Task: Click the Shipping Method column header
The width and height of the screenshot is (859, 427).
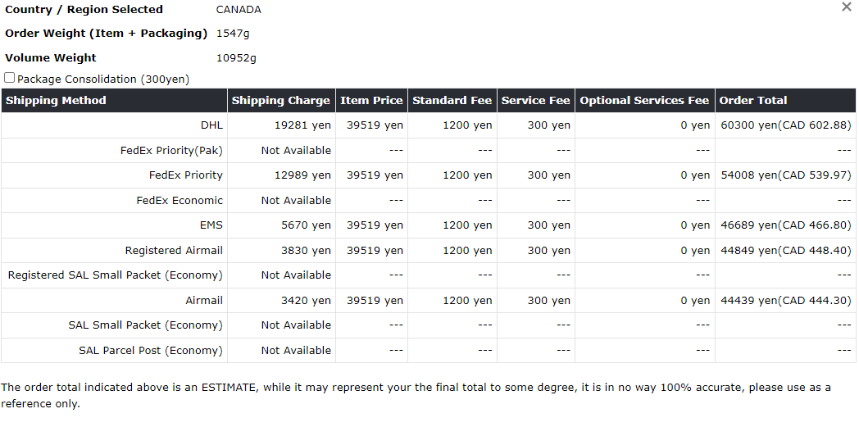Action: coord(56,101)
